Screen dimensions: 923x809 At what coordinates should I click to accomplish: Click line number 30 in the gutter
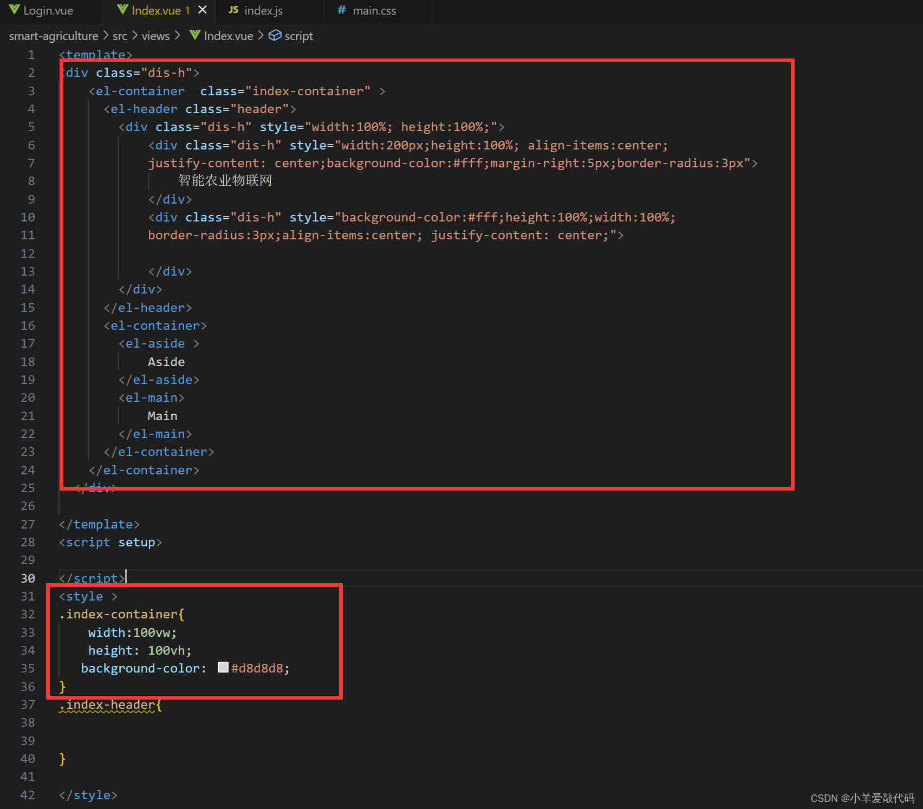pos(28,578)
